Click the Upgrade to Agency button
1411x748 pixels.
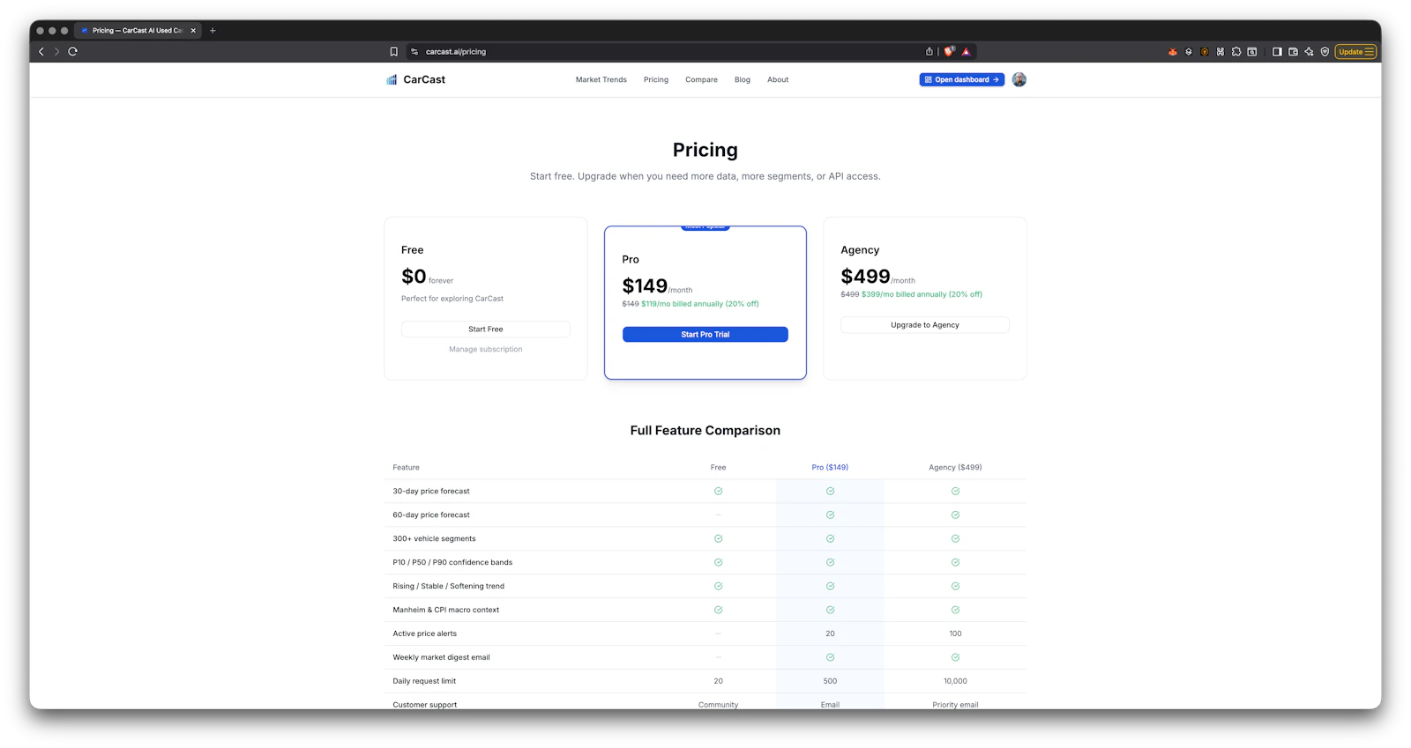(x=925, y=325)
